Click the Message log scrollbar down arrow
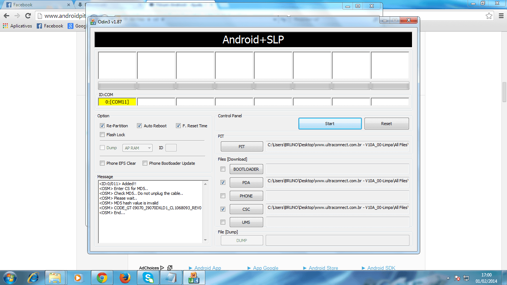Image resolution: width=507 pixels, height=285 pixels. (x=206, y=240)
